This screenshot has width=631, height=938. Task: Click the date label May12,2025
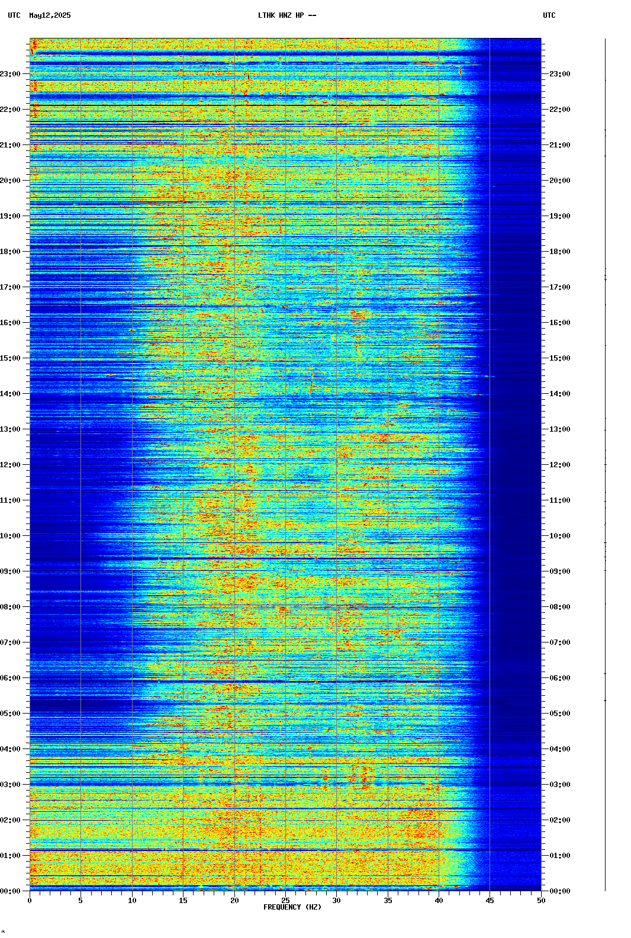(50, 15)
